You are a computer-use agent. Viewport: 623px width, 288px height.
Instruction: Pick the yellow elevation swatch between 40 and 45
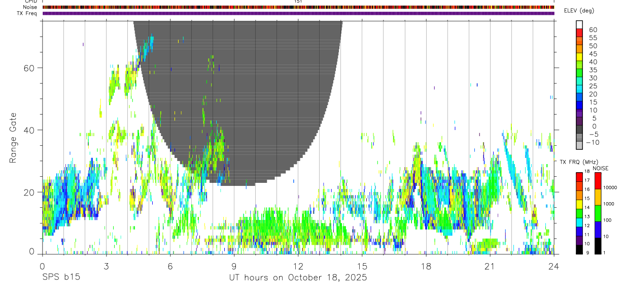[x=579, y=57]
